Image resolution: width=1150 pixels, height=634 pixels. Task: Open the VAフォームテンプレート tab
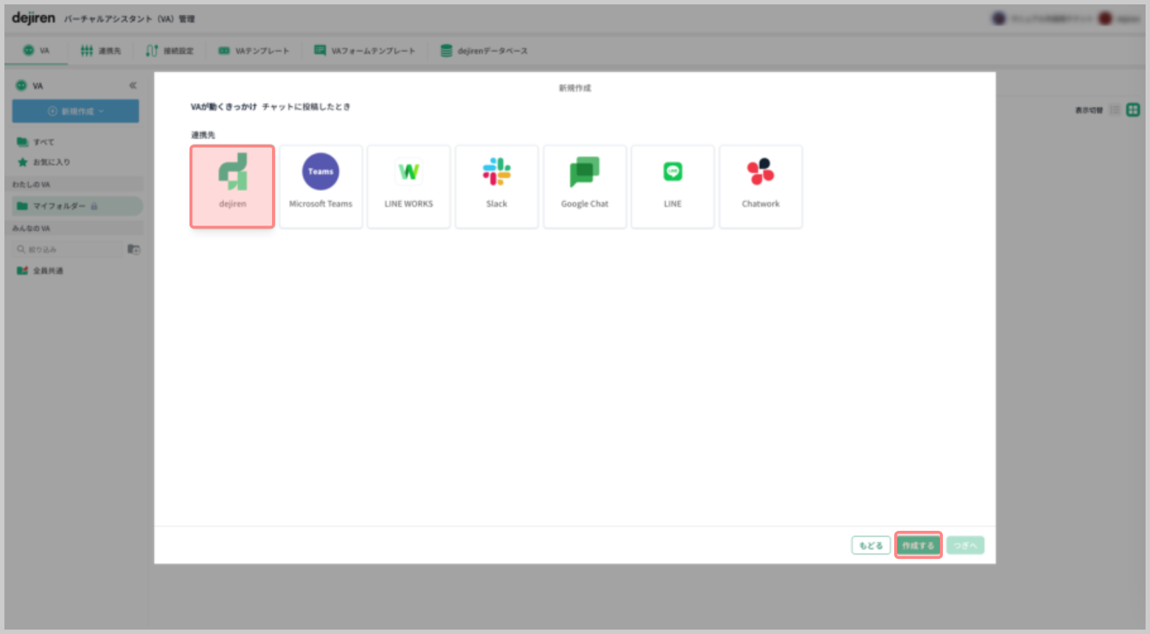(365, 51)
